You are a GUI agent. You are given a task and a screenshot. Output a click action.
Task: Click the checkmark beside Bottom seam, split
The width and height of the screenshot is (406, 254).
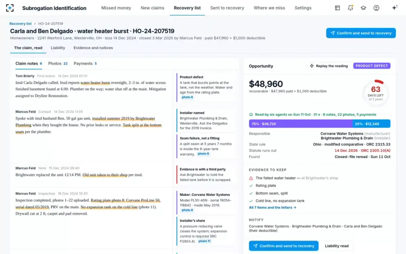251,193
